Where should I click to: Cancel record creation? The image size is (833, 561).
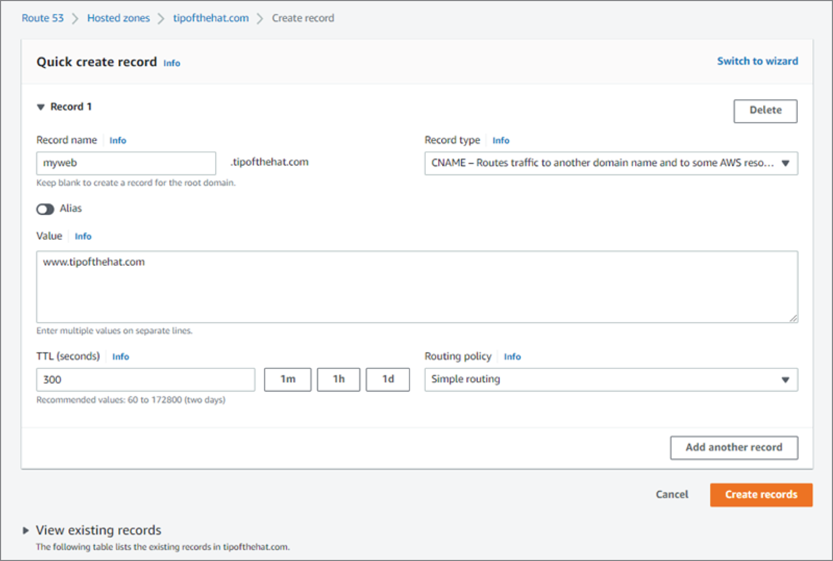[x=672, y=495]
